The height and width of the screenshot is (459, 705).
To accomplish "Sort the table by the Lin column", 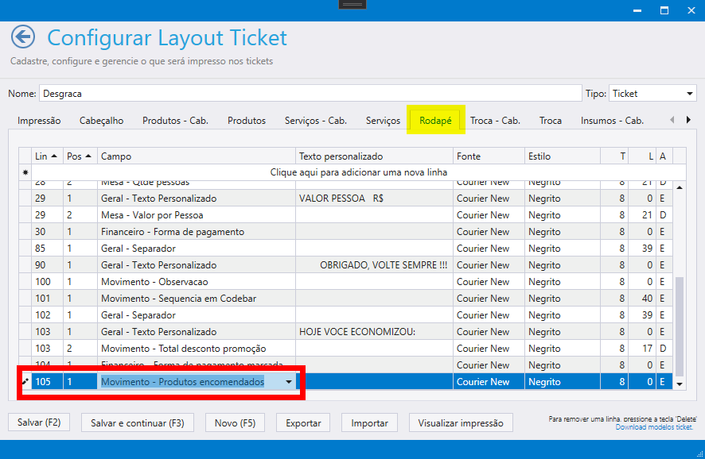I will click(x=47, y=156).
